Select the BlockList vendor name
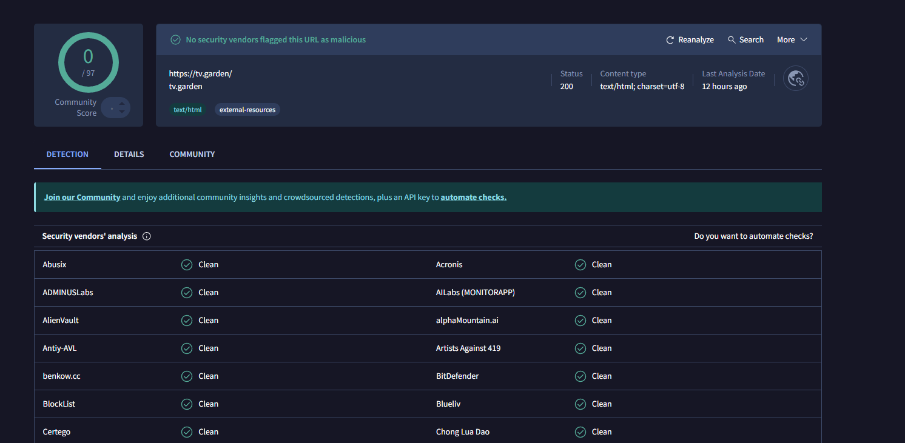Image resolution: width=905 pixels, height=443 pixels. coord(59,404)
